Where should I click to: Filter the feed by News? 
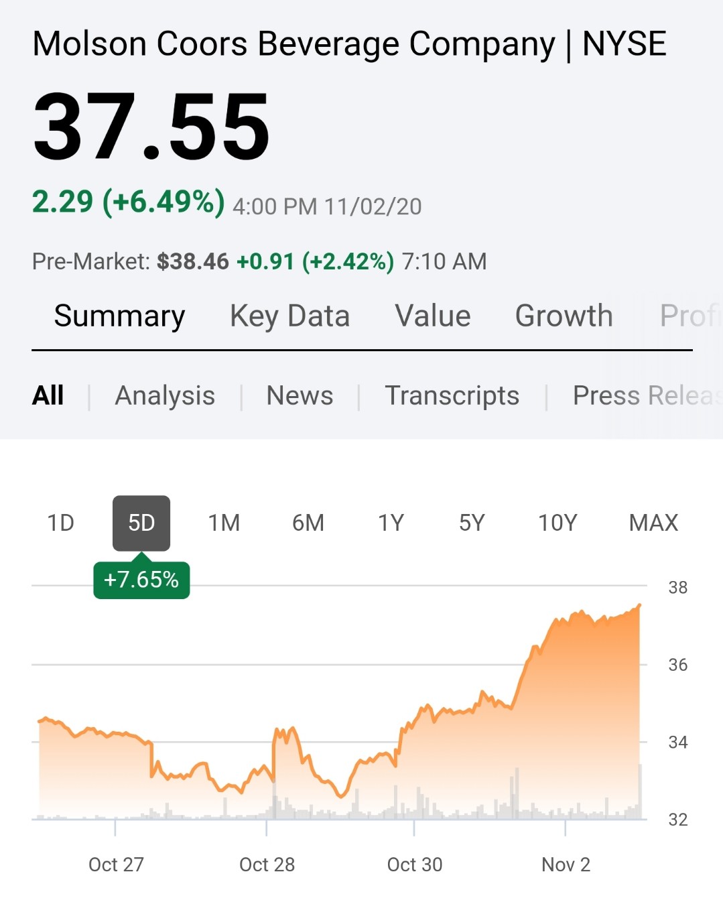(x=300, y=396)
